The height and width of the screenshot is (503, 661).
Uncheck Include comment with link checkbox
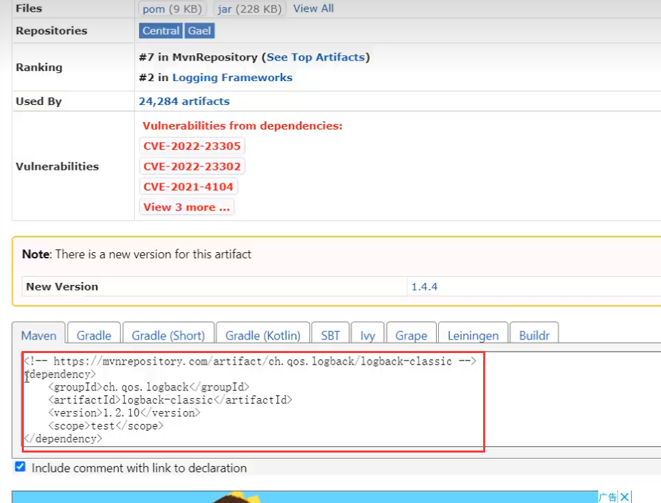20,467
